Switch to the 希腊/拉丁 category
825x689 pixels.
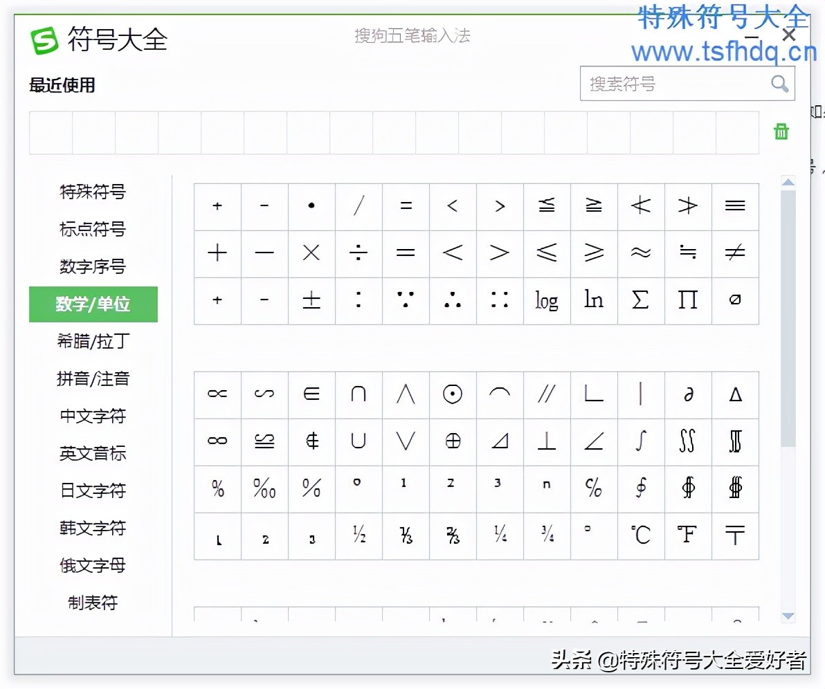pyautogui.click(x=93, y=342)
